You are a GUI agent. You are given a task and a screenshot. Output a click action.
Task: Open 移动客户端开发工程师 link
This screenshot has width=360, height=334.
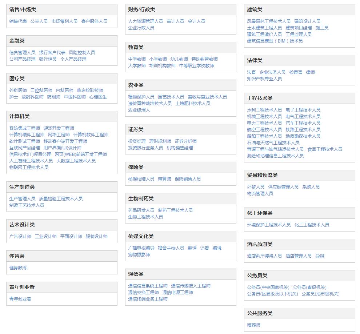click(65, 141)
